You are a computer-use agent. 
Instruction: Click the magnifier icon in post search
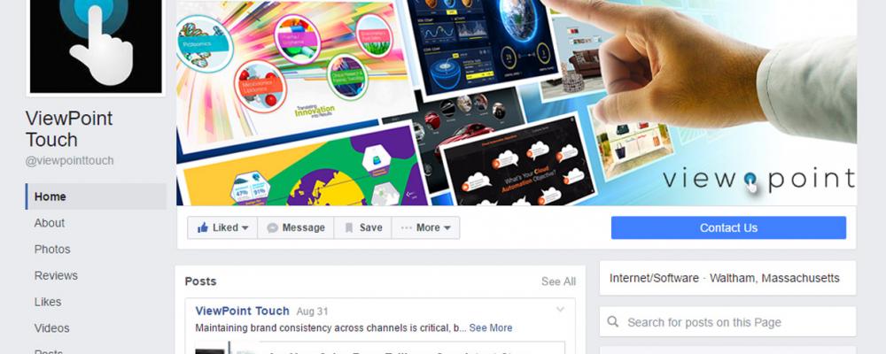(613, 322)
